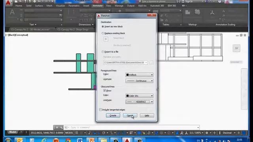Toggle MODEL space button in status bar
Viewport: 253px width, 142px height.
[69, 133]
